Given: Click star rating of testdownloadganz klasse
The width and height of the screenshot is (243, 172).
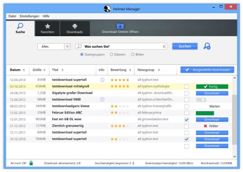Looking at the screenshot, I should point(120,106).
